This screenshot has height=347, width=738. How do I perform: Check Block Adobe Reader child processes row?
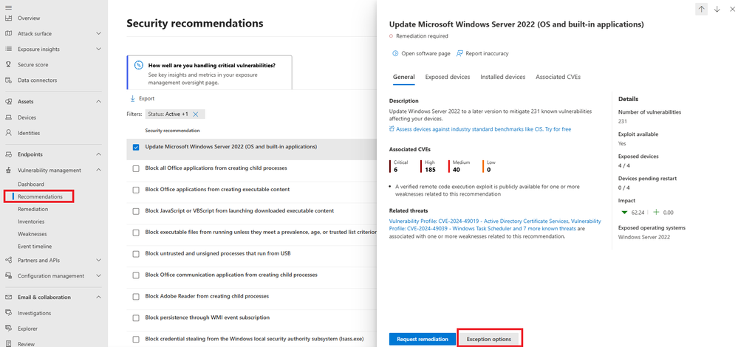(x=136, y=297)
